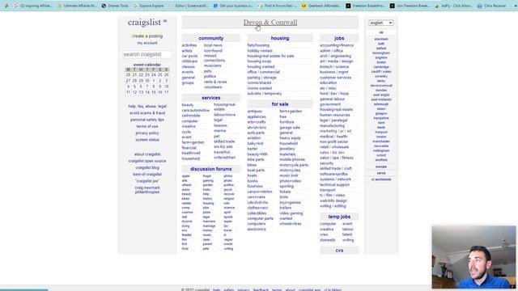Image resolution: width=518 pixels, height=291 pixels.
Task: Open software/qa/dba under jobs
Action: 333,174
